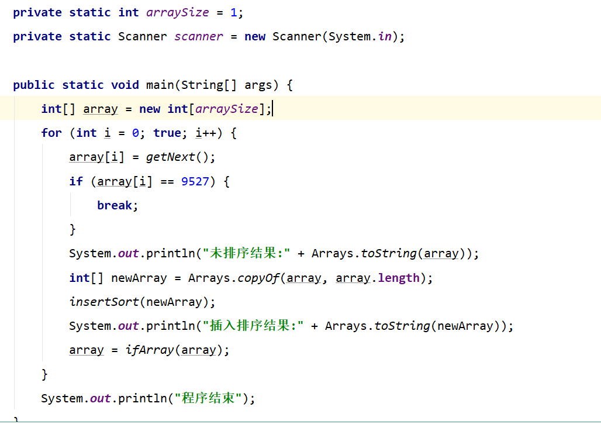The image size is (601, 424).
Task: Click 'newArray' variable declaration
Action: tap(139, 278)
